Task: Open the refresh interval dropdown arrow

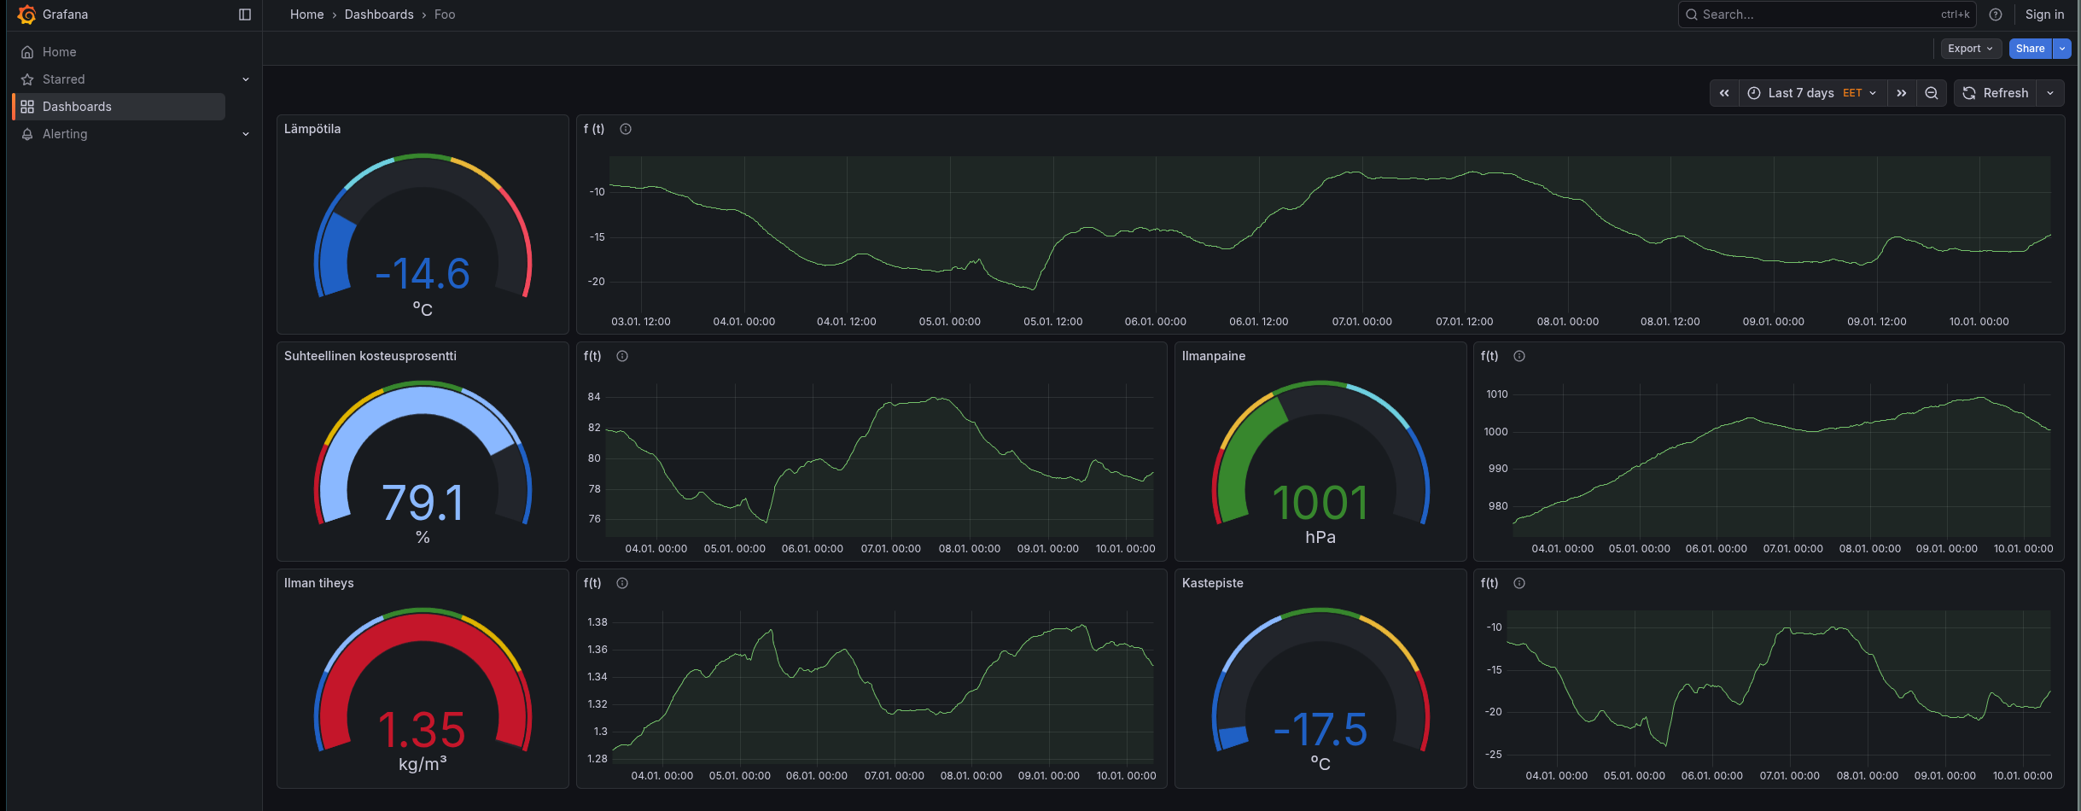Action: coord(2050,93)
